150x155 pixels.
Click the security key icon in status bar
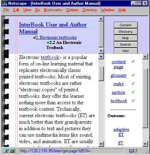[6, 151]
